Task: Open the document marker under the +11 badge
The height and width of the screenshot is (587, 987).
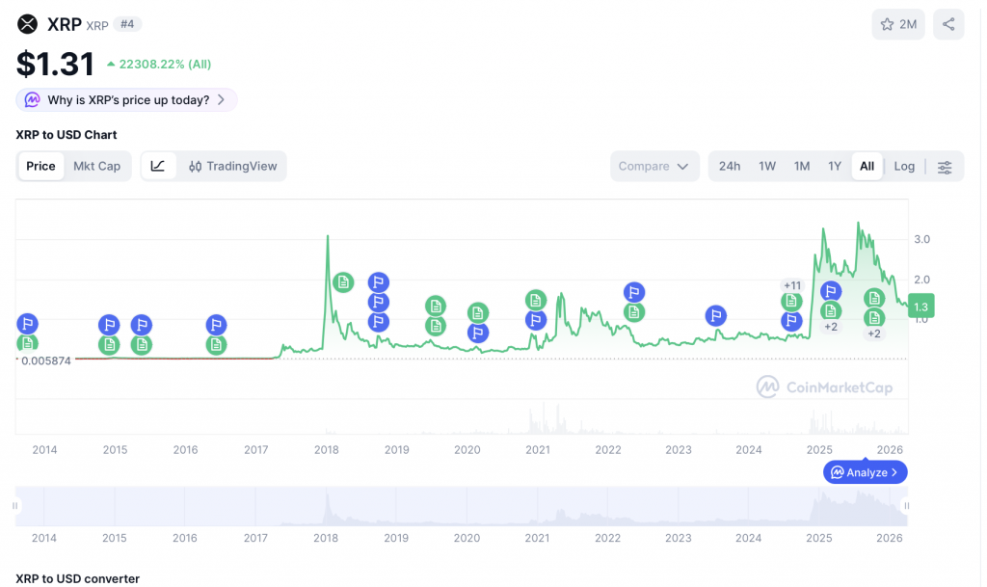Action: 791,302
